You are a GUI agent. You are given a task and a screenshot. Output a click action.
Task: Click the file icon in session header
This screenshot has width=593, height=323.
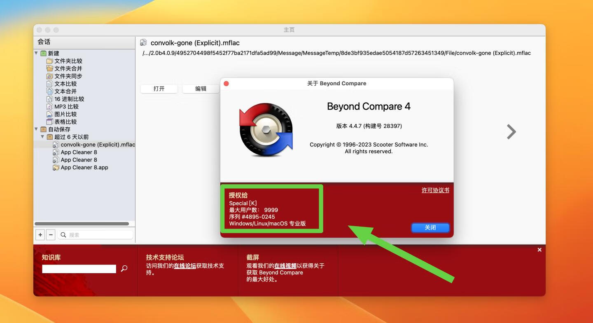coord(143,42)
